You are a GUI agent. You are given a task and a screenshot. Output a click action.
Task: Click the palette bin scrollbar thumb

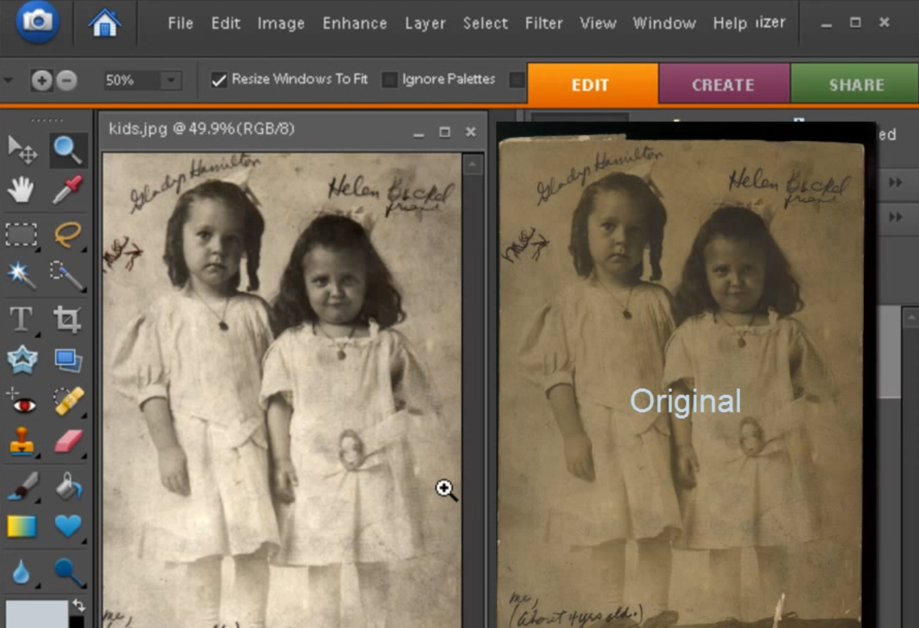889,352
